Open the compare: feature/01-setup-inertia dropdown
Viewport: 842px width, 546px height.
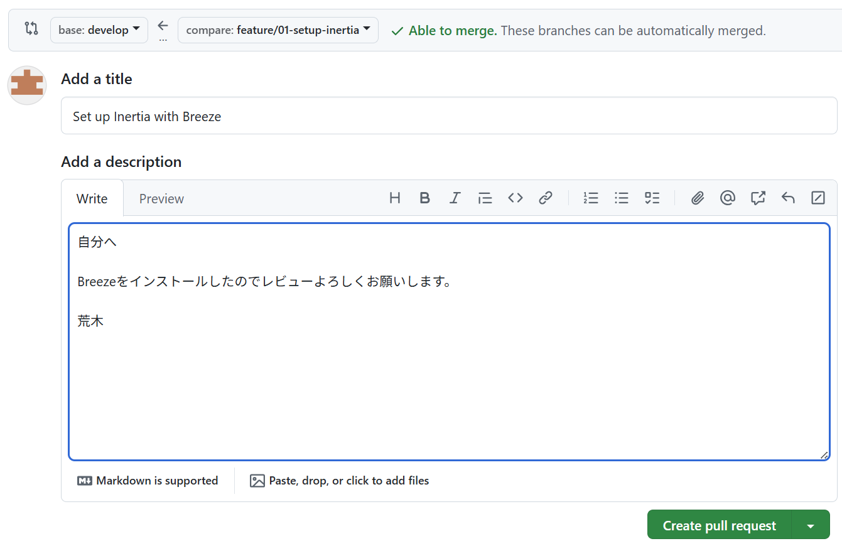click(x=278, y=30)
